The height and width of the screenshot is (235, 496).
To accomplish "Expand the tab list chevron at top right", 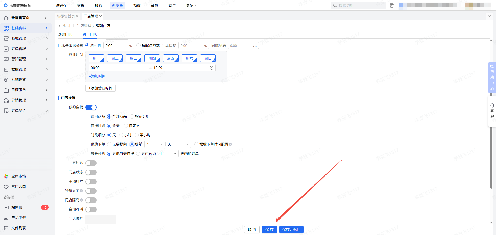I will click(489, 16).
